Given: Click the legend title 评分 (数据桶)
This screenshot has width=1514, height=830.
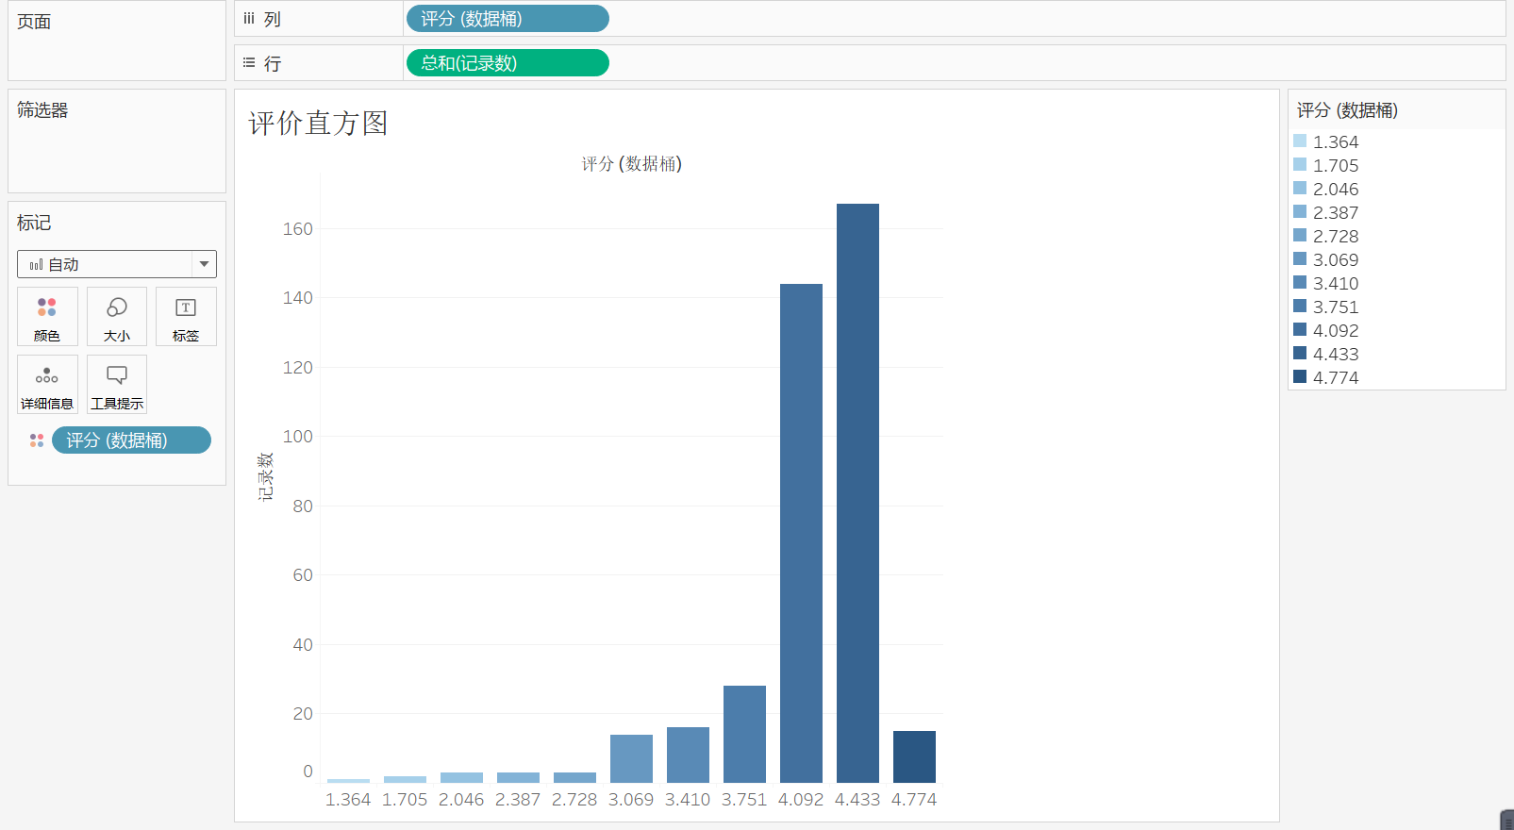Looking at the screenshot, I should (1347, 110).
